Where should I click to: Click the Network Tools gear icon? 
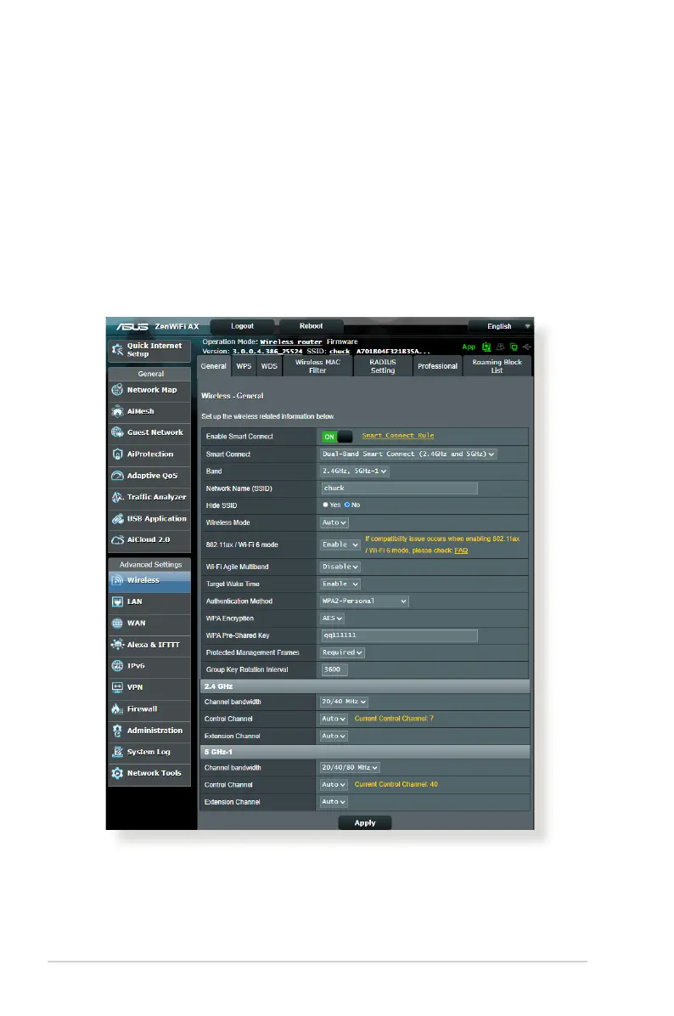click(117, 774)
